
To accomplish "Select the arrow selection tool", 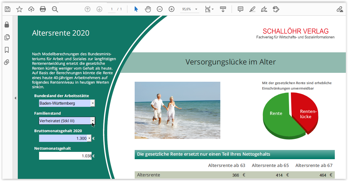I will point(136,9).
